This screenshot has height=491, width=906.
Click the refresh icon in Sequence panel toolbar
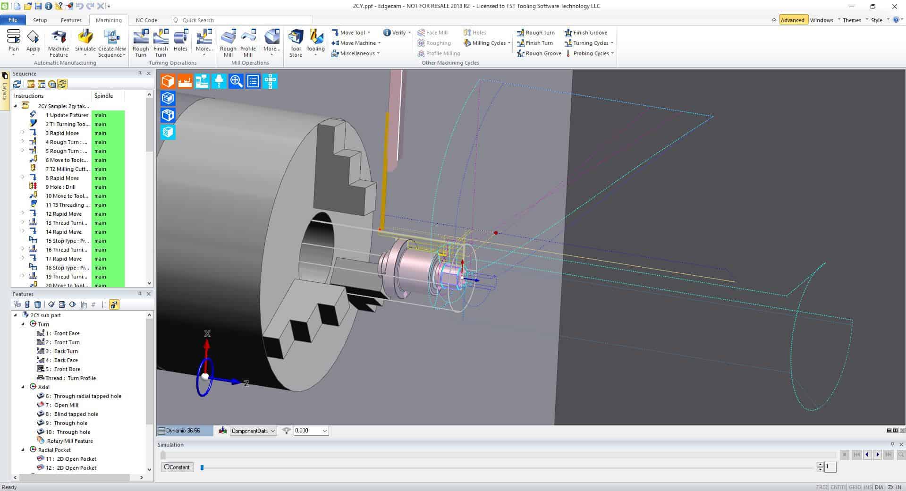click(17, 84)
